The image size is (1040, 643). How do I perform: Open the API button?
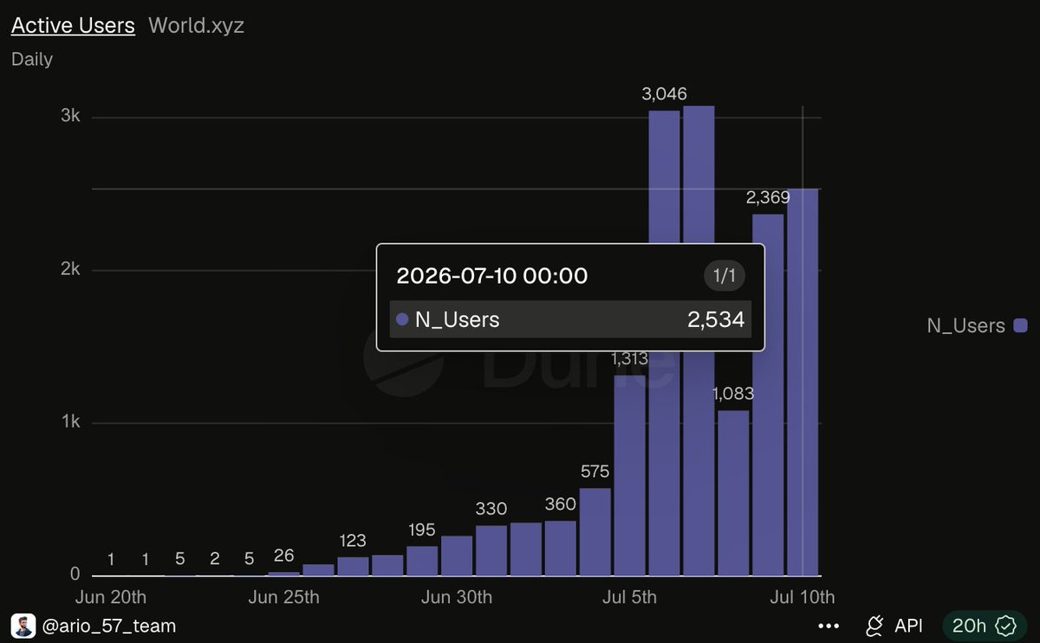[x=894, y=626]
